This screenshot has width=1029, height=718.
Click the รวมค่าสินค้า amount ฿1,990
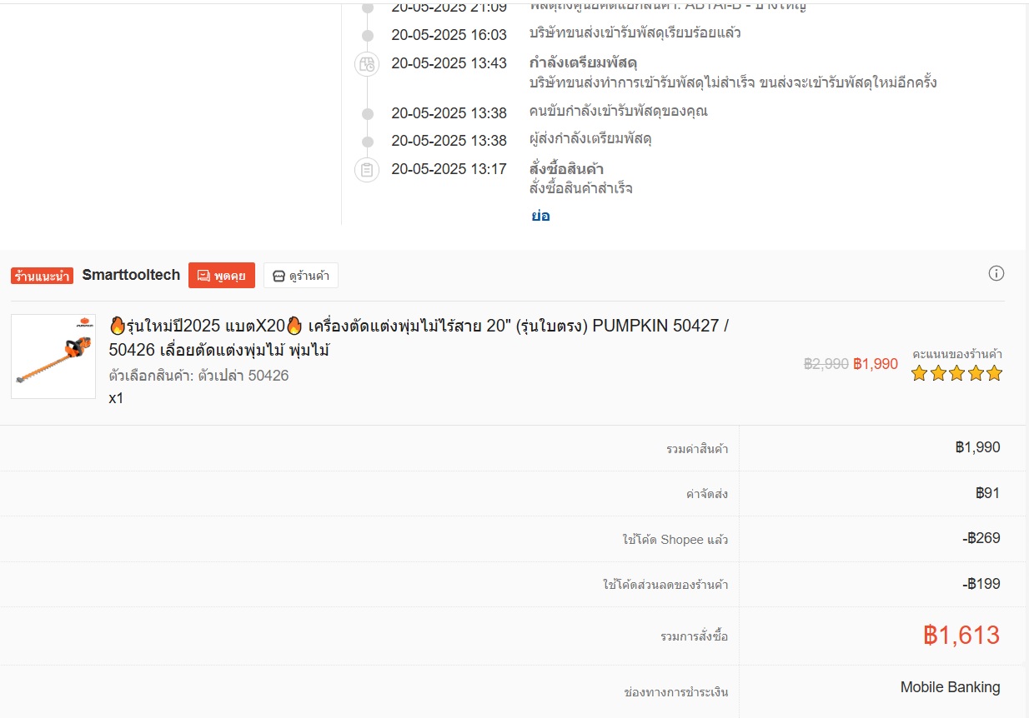pos(978,447)
